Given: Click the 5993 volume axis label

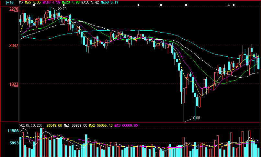Looking at the screenshot, I should point(14,143).
